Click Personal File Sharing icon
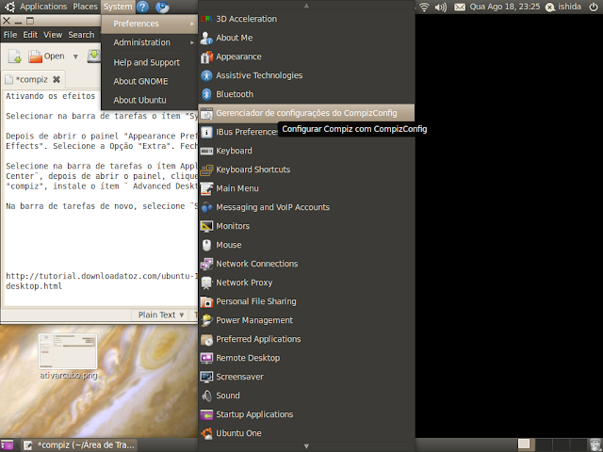The height and width of the screenshot is (452, 603). (x=206, y=301)
